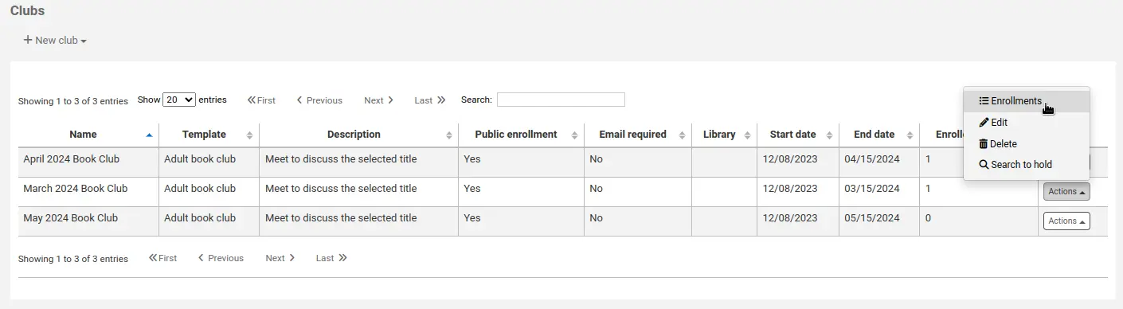Viewport: 1123px width, 309px height.
Task: Focus the table Search input field
Action: [x=561, y=100]
